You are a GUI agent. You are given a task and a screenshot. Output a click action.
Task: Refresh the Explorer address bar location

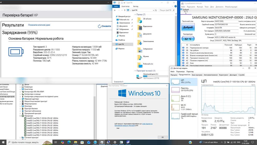pos(156,10)
